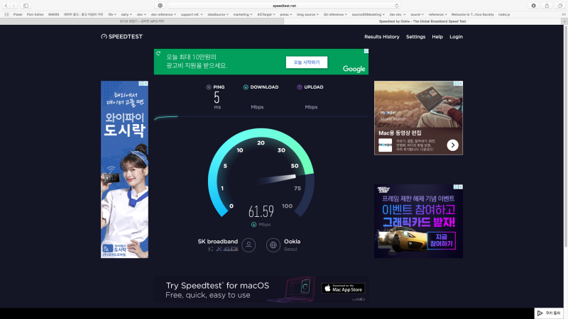
Task: Expand the 'blog source' bookmarks folder
Action: point(307,14)
